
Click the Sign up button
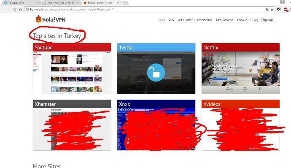[x=268, y=20]
